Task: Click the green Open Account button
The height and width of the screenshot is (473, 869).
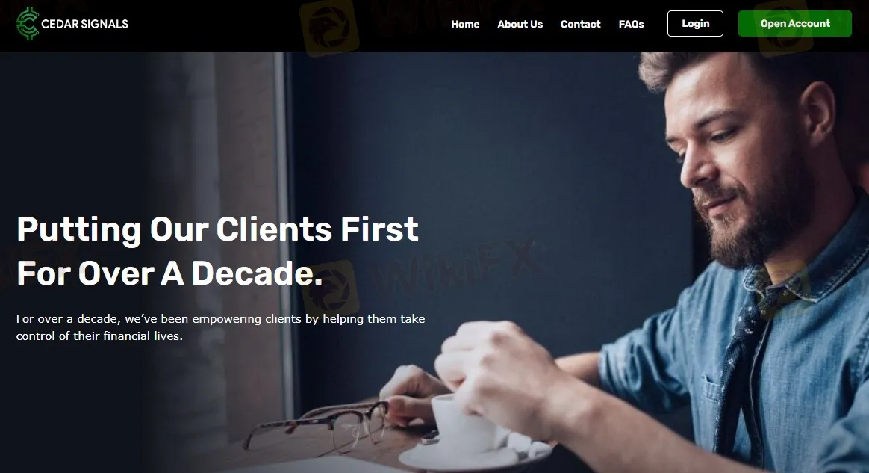Action: [795, 23]
